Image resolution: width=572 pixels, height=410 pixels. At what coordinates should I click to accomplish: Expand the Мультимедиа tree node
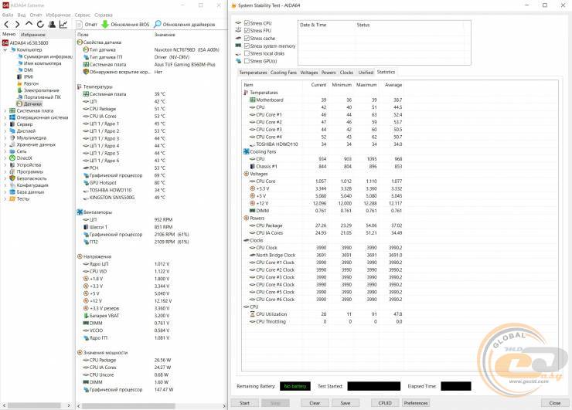pos(5,137)
